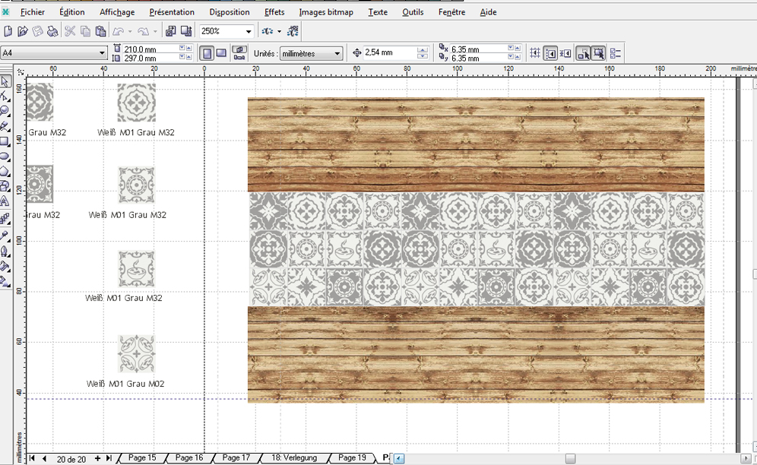Select the Pick arrow tool

pyautogui.click(x=5, y=81)
